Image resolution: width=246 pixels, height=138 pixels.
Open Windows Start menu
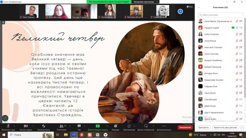point(4,135)
